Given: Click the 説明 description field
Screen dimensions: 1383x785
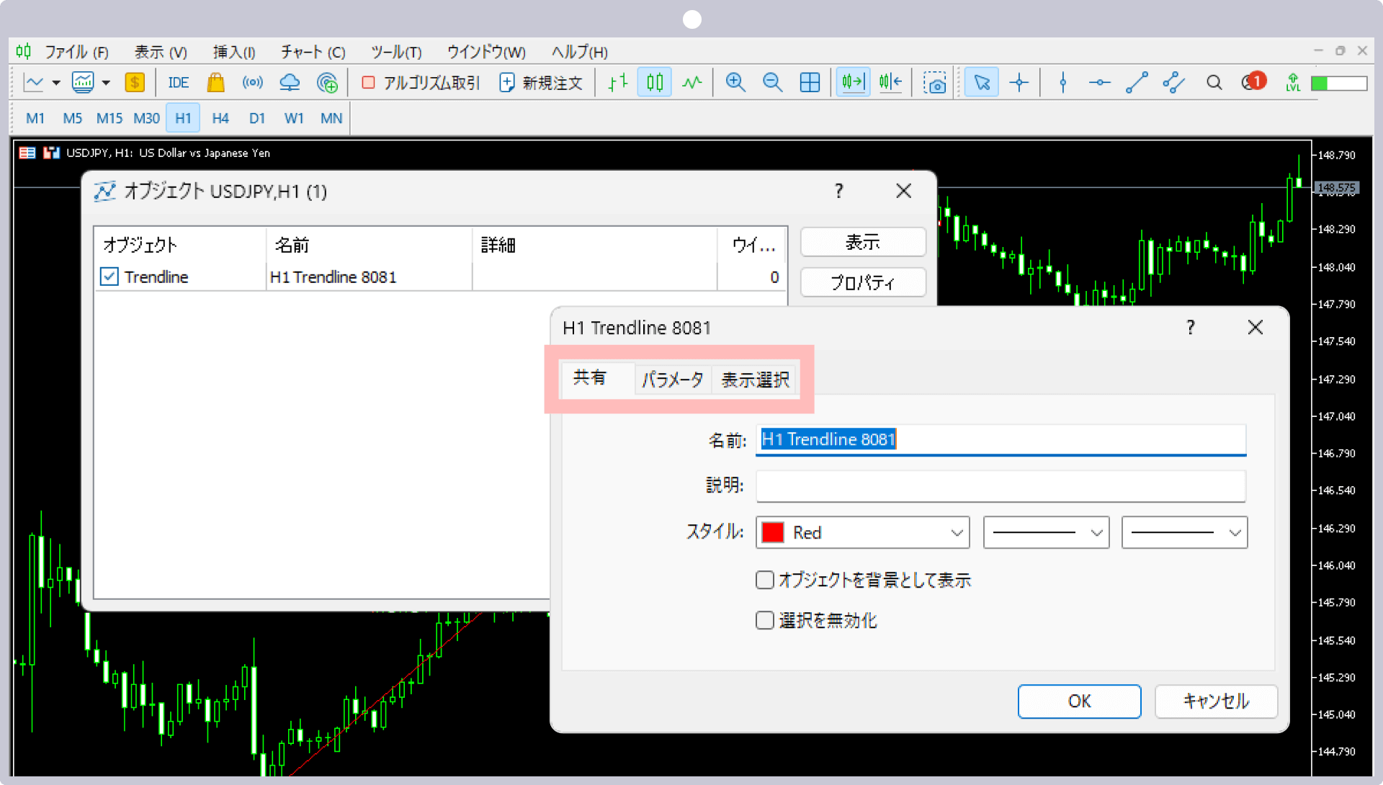Looking at the screenshot, I should tap(1001, 485).
